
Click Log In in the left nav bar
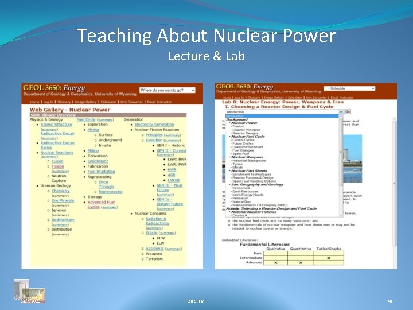(48, 102)
